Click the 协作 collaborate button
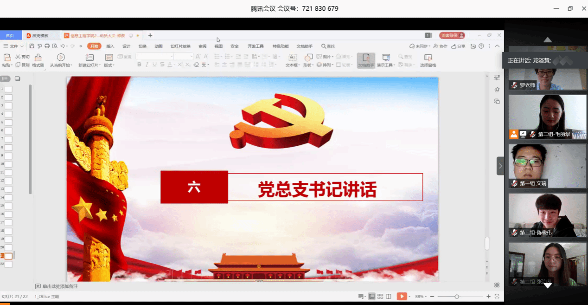 (441, 46)
